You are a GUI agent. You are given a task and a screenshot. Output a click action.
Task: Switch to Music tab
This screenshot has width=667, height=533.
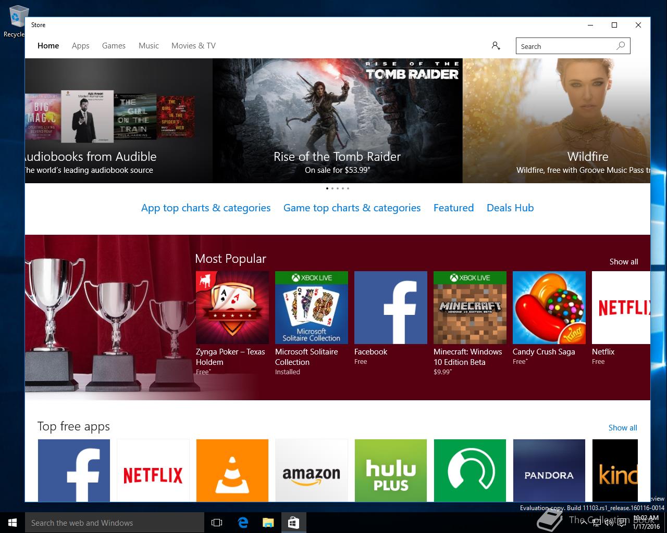pos(149,46)
